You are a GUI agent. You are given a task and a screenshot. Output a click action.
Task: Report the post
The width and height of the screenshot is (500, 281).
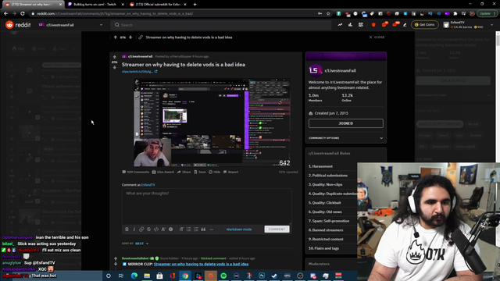(x=231, y=172)
